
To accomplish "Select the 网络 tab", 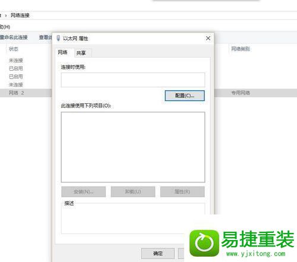I will 62,52.
